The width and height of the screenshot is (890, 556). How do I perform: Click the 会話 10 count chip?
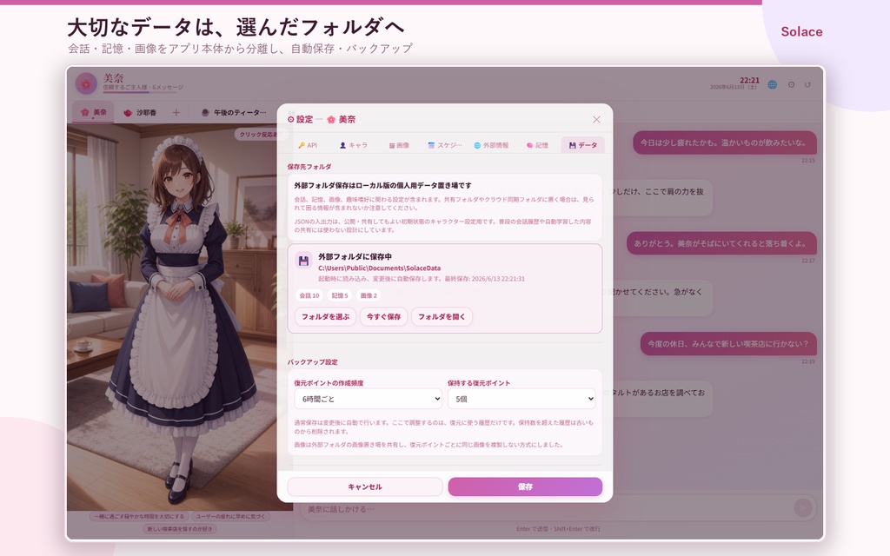point(309,295)
